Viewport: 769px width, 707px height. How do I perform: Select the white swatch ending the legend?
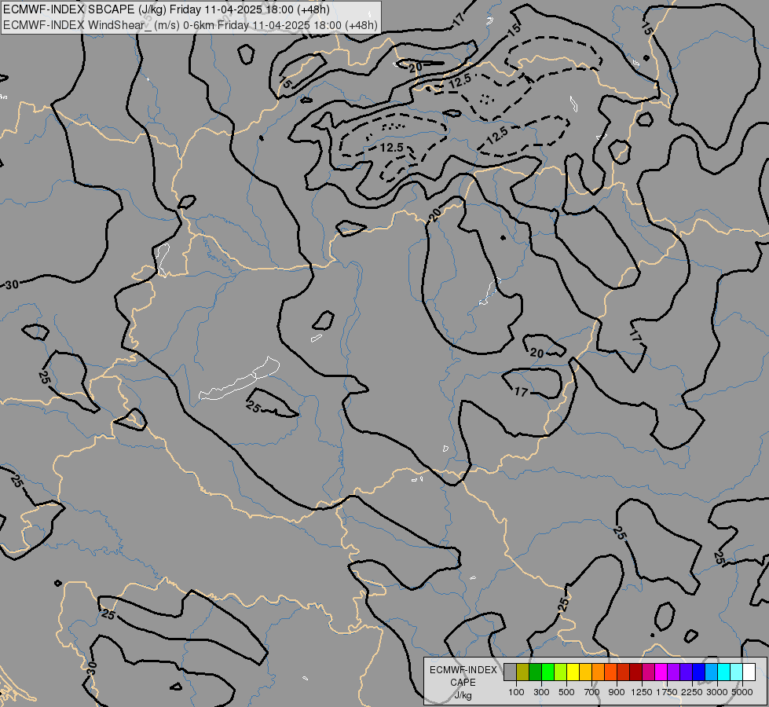coord(749,672)
